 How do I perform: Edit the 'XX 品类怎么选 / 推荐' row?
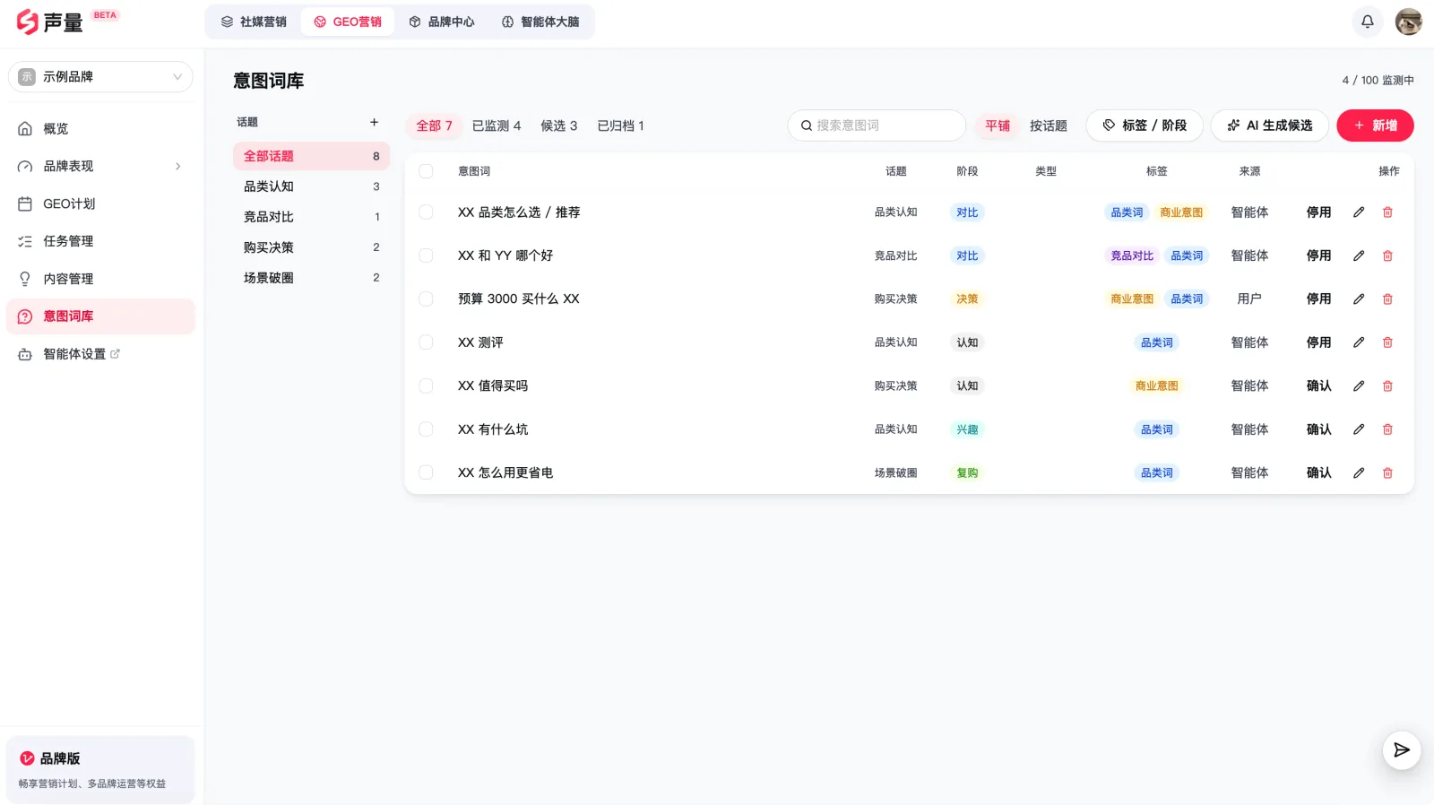tap(1359, 212)
